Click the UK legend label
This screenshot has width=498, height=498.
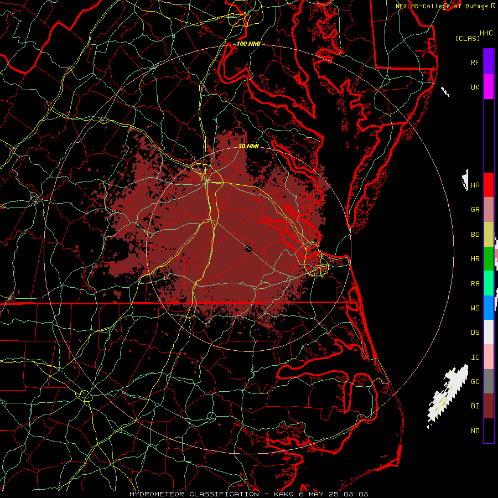pos(475,87)
